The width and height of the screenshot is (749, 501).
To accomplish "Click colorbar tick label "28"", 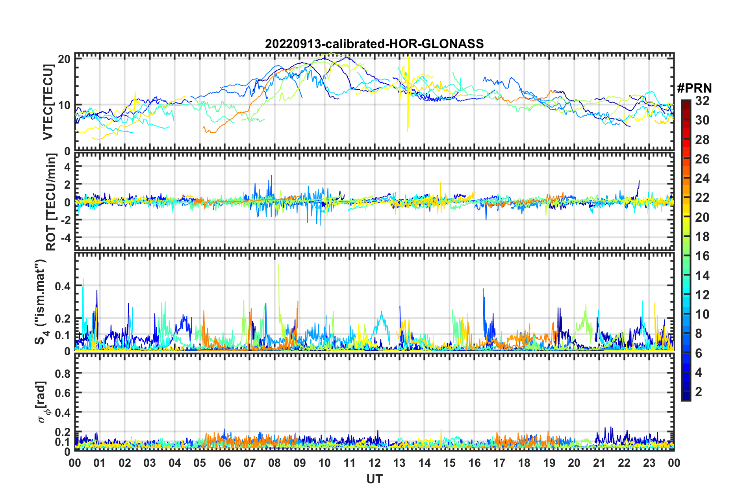I will [x=702, y=140].
